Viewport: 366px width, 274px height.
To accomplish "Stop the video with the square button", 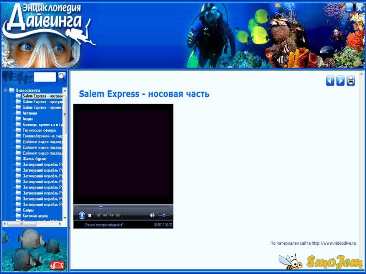I will click(90, 216).
